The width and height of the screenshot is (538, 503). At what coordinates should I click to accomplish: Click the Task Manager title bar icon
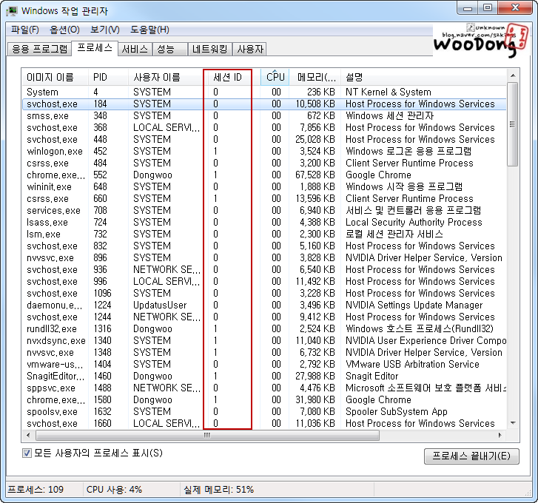(12, 11)
